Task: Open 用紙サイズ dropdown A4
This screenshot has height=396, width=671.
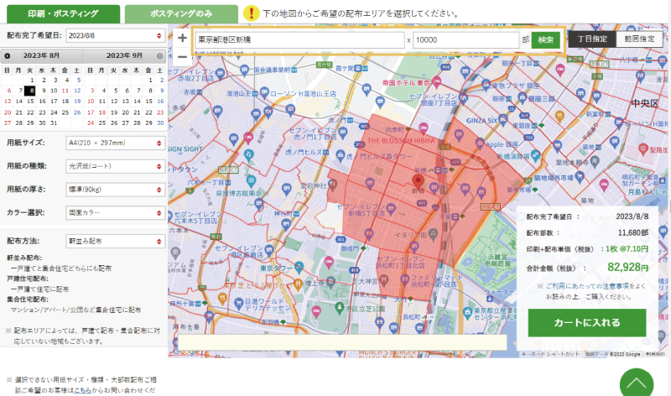Action: tap(116, 143)
